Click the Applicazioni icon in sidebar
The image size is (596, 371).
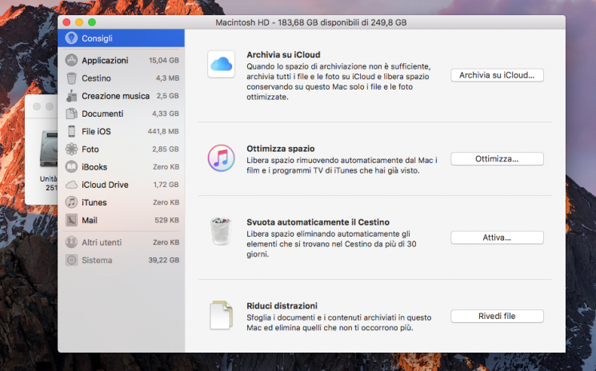(72, 60)
